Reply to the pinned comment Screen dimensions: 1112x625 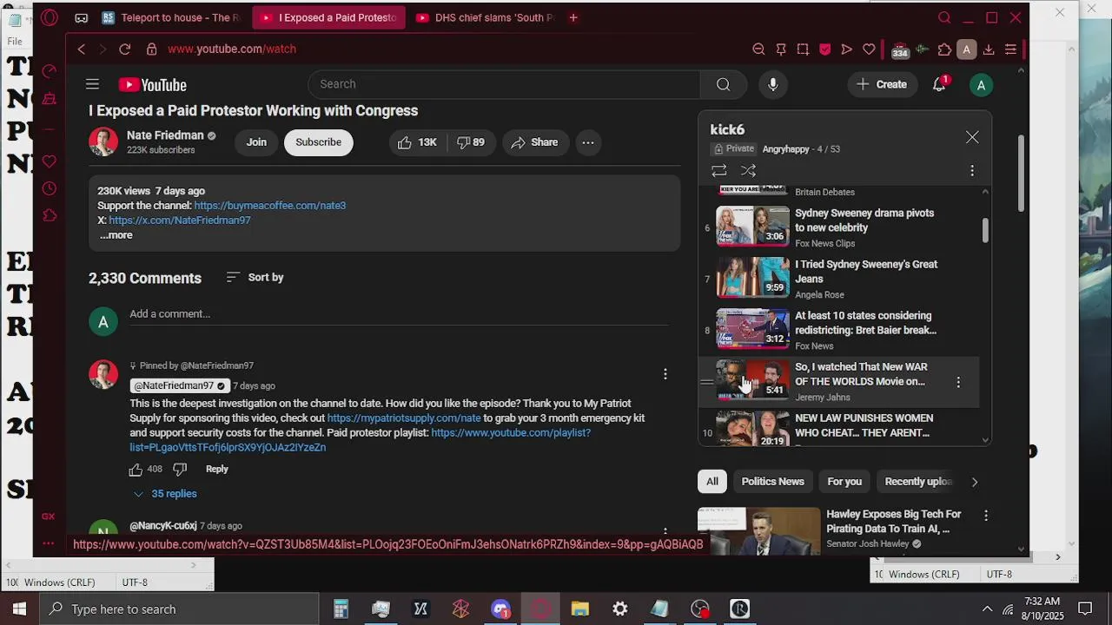tap(217, 469)
